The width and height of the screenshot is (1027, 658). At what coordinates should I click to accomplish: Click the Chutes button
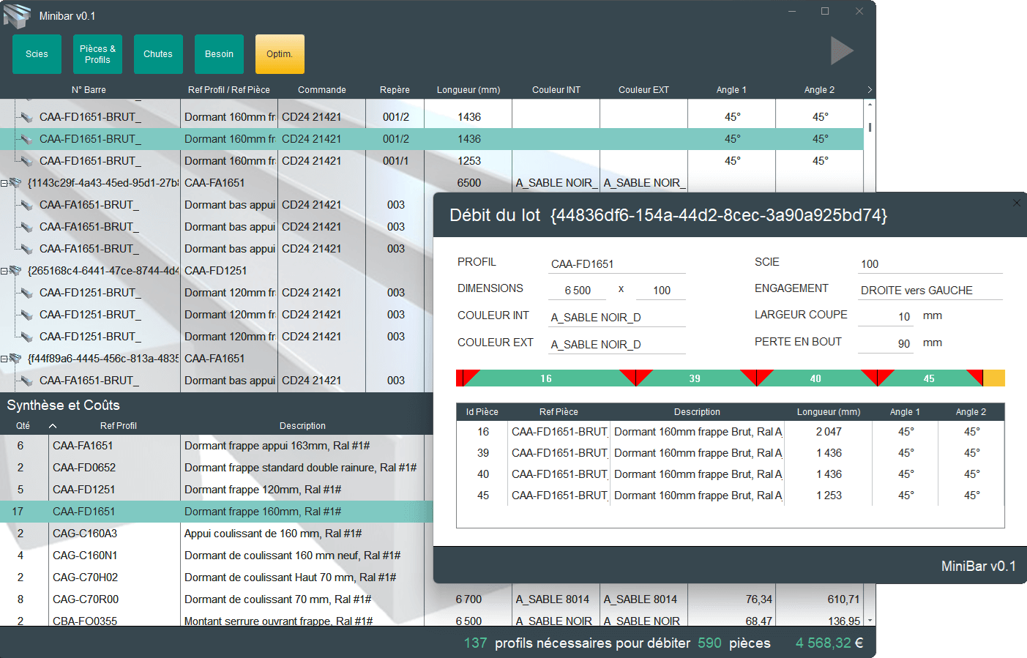coord(158,54)
